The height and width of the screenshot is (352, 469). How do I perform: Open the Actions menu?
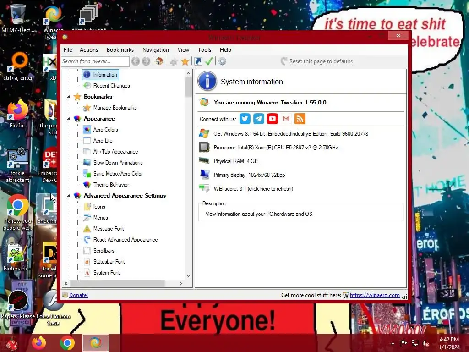point(89,50)
